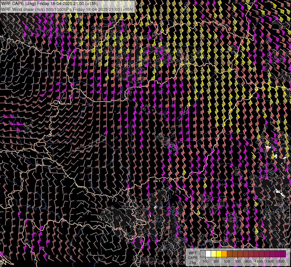Click the legend value 300

click(x=216, y=261)
